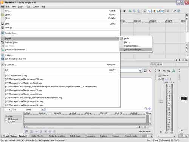
Task: Enable the 2D Glow checkbox
Action: click(x=6, y=122)
